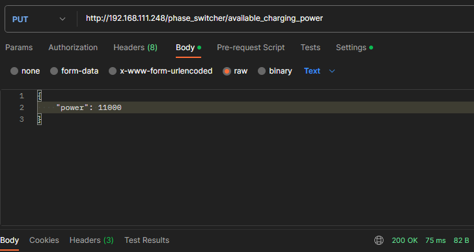Open the Pre-request Script tab
Image resolution: width=474 pixels, height=252 pixels.
pyautogui.click(x=251, y=48)
